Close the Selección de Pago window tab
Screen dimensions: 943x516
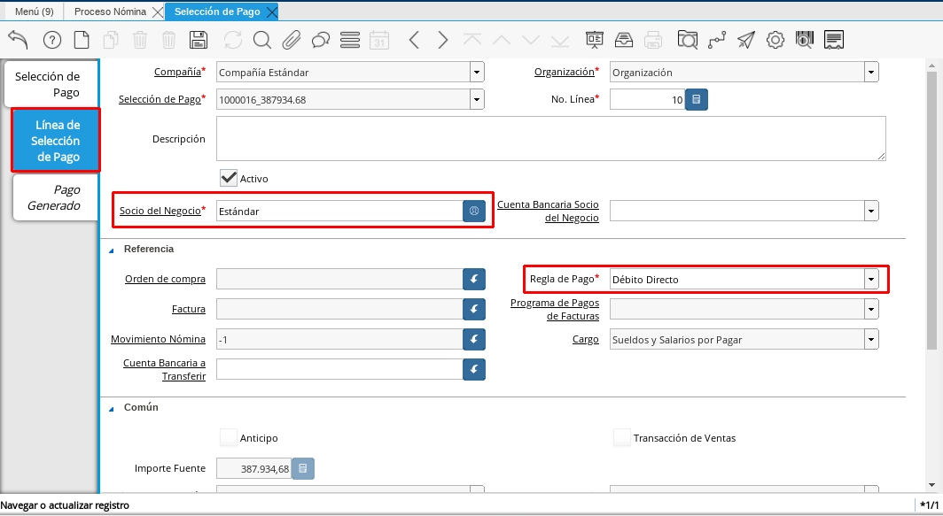click(272, 12)
